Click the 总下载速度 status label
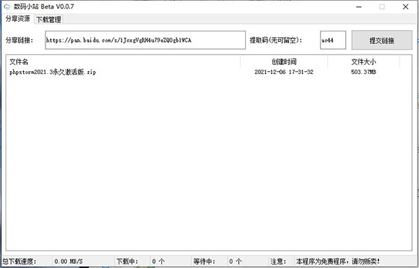This screenshot has width=419, height=268. click(20, 261)
